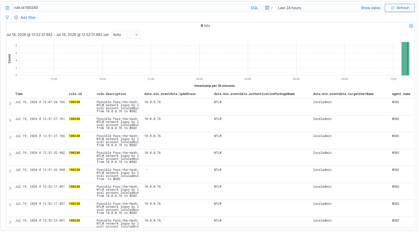Click rule id 100240 in 12:47:26.166 row
This screenshot has width=419, height=232.
click(x=74, y=102)
